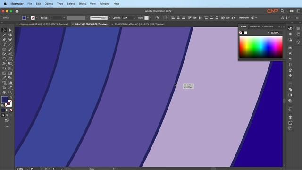This screenshot has height=170, width=302.
Task: Enable Draw Behind mode
Action: point(7,115)
